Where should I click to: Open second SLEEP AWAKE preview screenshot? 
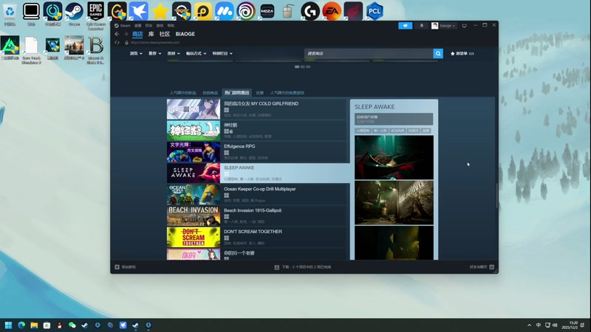point(394,202)
